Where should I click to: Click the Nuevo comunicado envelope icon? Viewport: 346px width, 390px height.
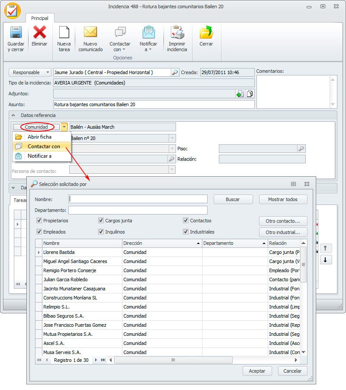(x=90, y=33)
